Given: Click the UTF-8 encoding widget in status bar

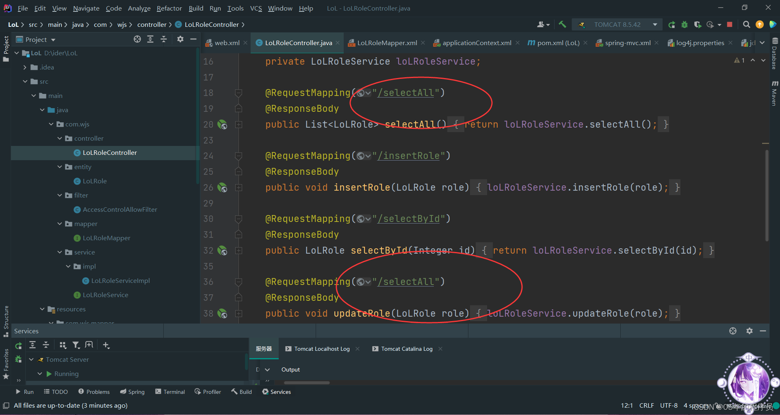Looking at the screenshot, I should [669, 405].
